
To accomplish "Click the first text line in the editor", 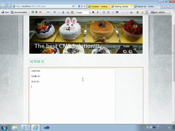I will pyautogui.click(x=36, y=71).
